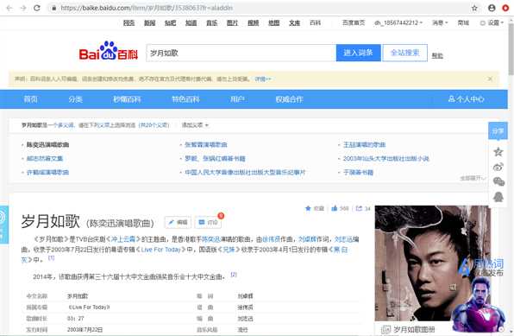This screenshot has height=336, width=514.
Task: Click the 视频 top link
Action: click(x=253, y=22)
